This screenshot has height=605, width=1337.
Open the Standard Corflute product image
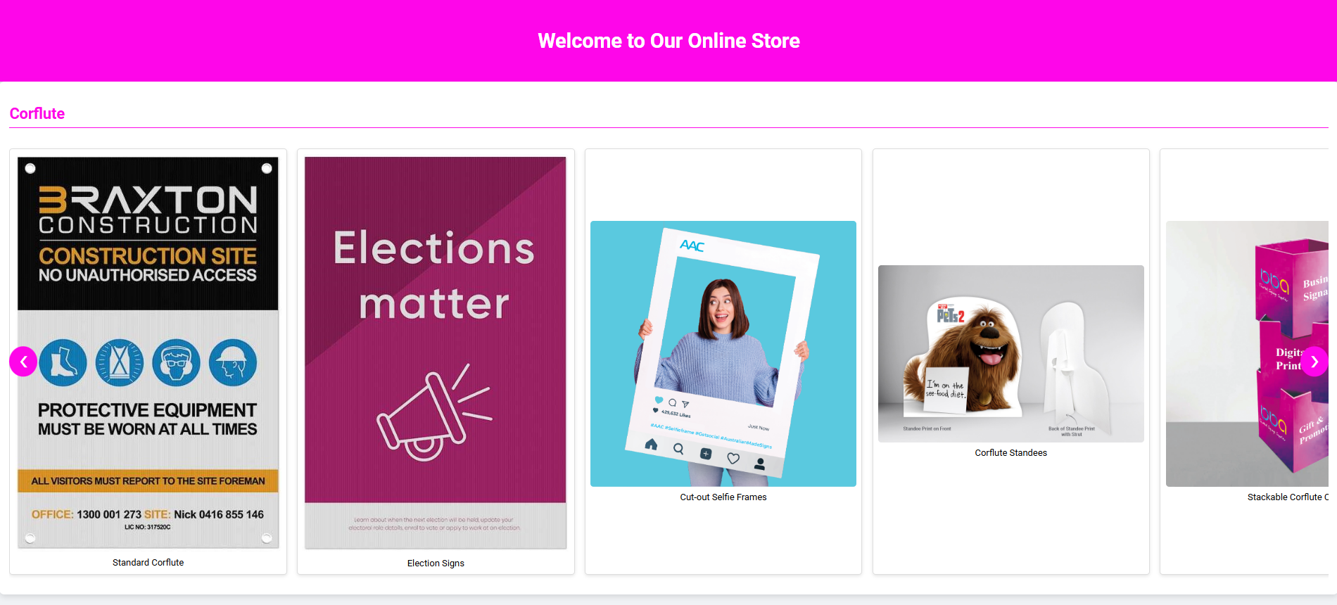pyautogui.click(x=148, y=352)
